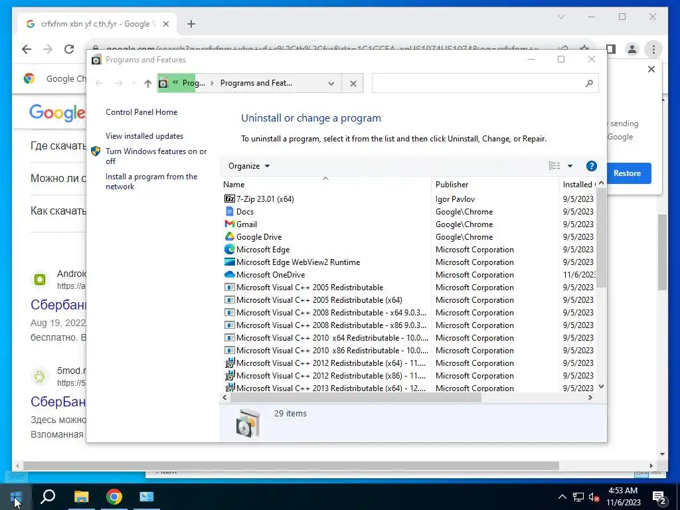
Task: Open Windows Start menu
Action: 16,497
